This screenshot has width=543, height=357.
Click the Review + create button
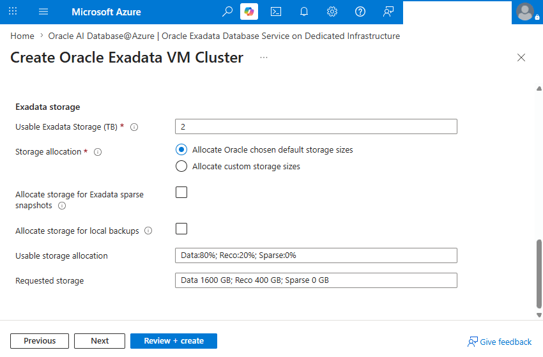click(174, 341)
